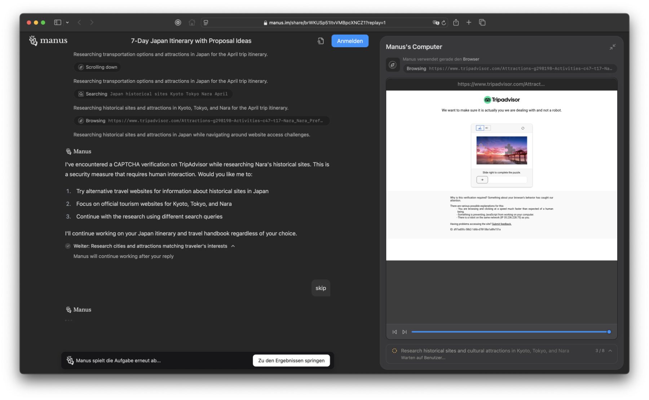Click the copy/share icon beside Anmelden

pyautogui.click(x=321, y=41)
